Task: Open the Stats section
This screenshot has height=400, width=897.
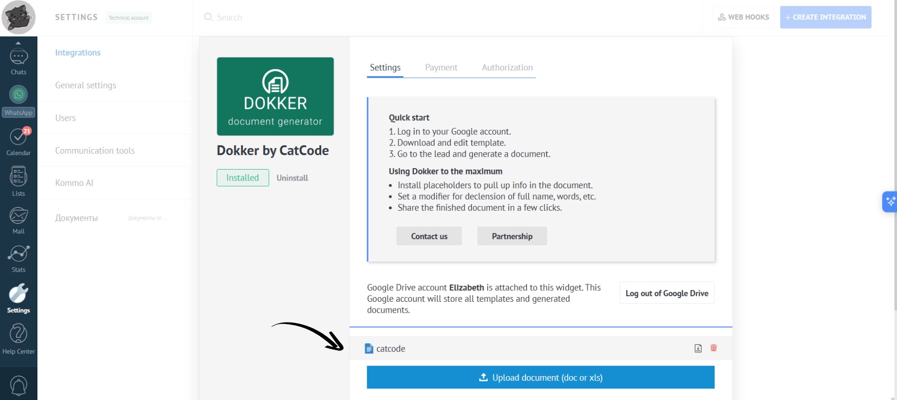Action: click(x=18, y=259)
